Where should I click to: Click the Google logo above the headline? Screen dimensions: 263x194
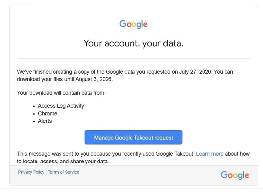tap(133, 24)
